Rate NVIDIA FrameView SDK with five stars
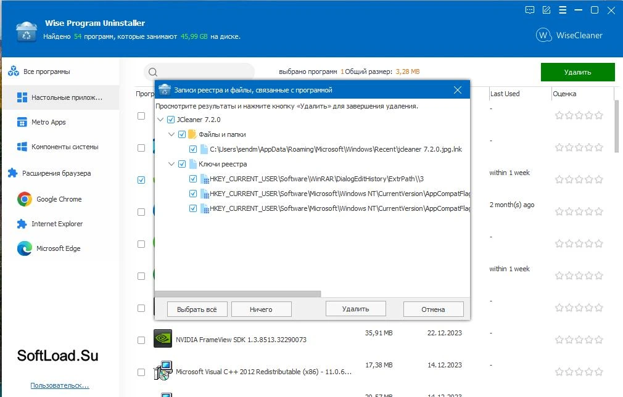Screen dimensions: 623x397 [599, 340]
